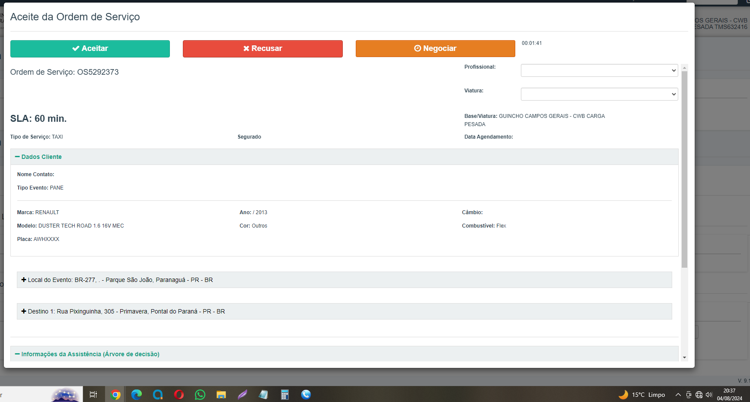Click the order number OS5292373 text
This screenshot has height=402, width=750.
[98, 72]
